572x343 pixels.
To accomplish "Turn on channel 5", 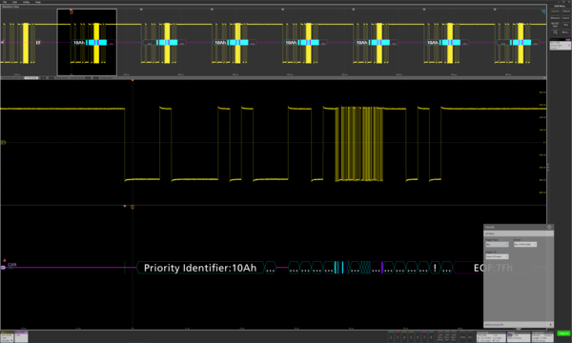I will pos(411,337).
